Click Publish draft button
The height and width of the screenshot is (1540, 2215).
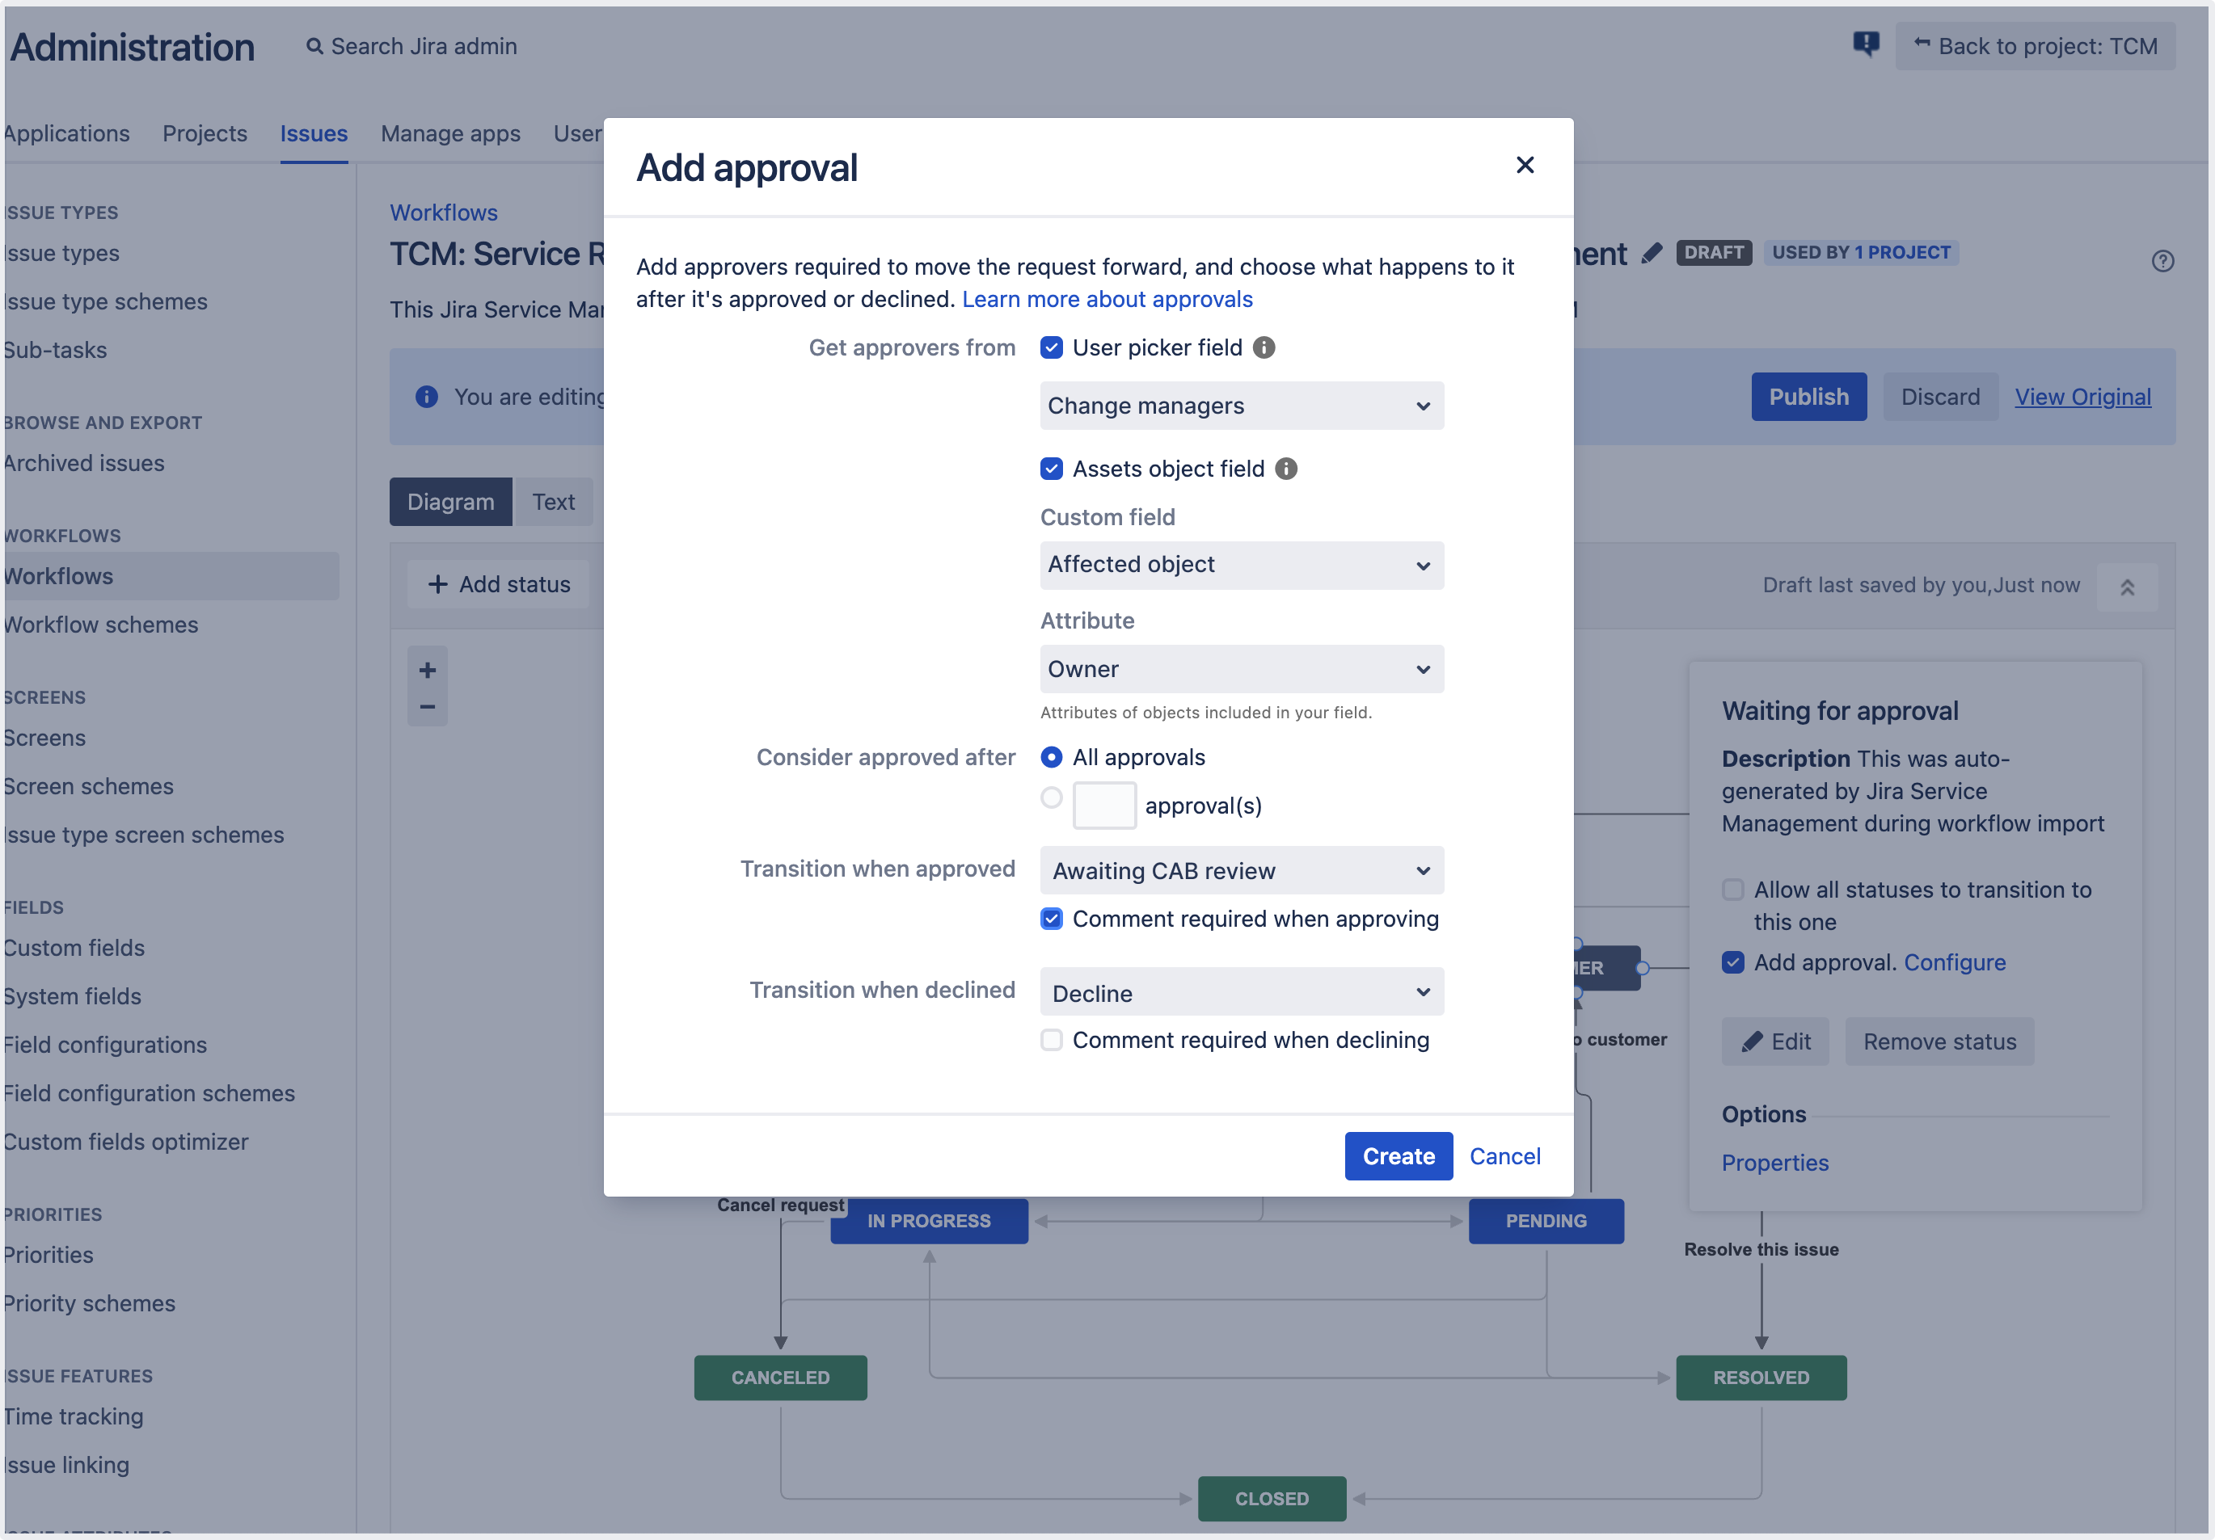tap(1808, 397)
